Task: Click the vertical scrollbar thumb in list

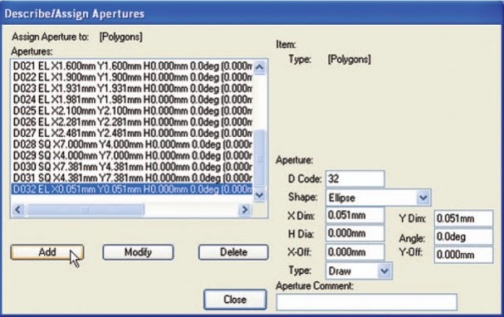Action: (x=259, y=158)
